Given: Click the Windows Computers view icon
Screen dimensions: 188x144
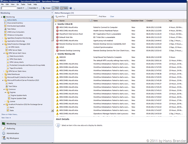Looking at the screenshot, I should click(5, 35).
